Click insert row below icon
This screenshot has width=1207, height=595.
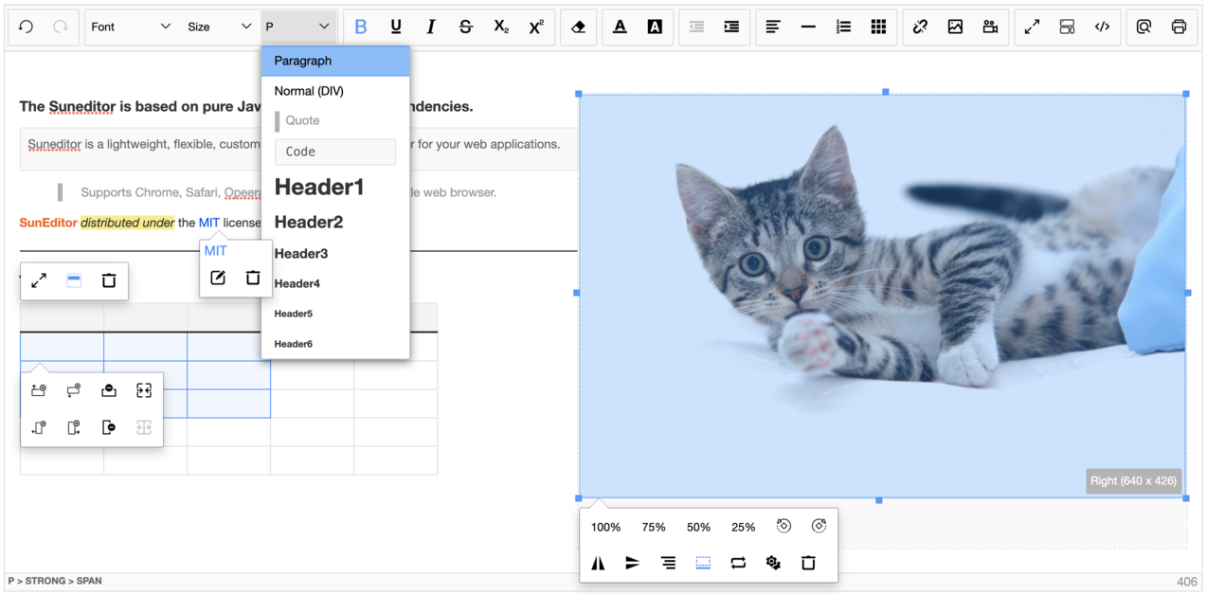click(x=74, y=390)
